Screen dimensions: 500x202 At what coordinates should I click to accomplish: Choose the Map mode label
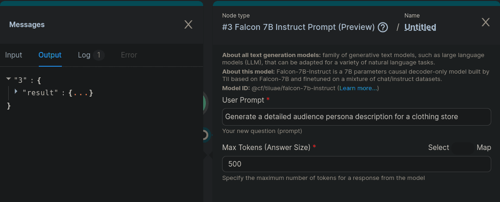[484, 148]
